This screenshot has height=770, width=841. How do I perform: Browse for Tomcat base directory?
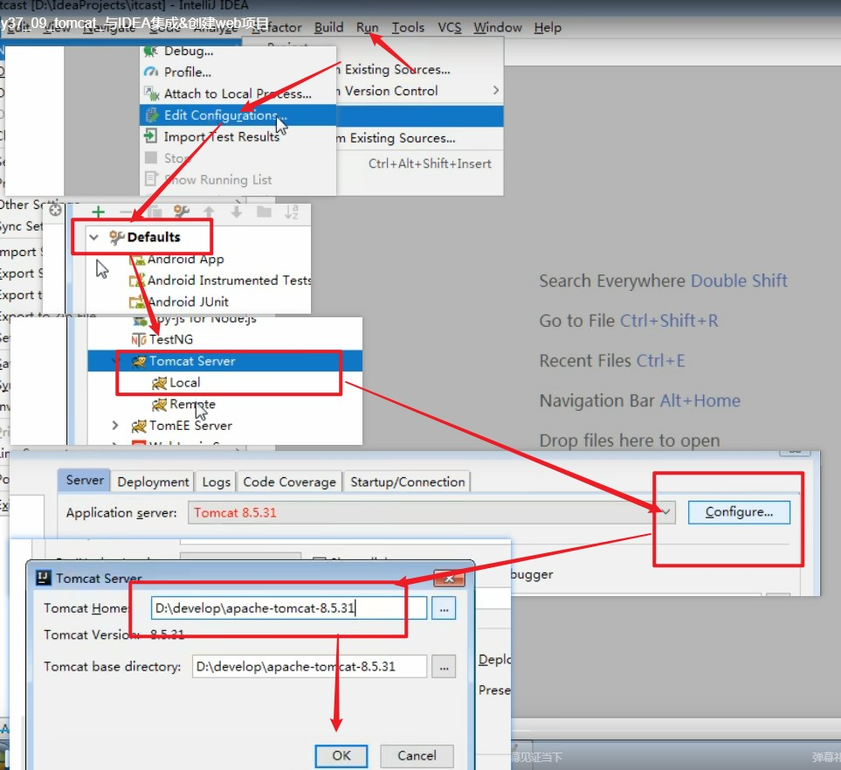(444, 666)
